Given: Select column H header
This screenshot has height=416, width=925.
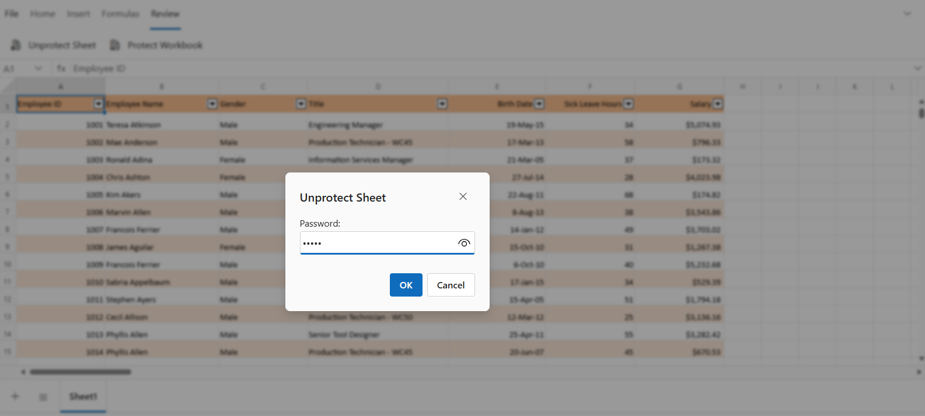Looking at the screenshot, I should point(742,86).
